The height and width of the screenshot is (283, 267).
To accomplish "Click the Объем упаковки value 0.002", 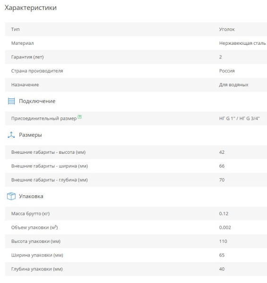I will point(225,227).
